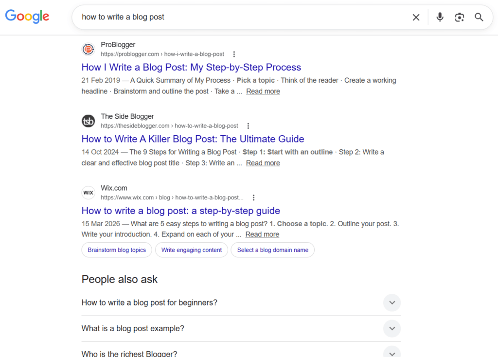Start a voice search with the microphone icon
The width and height of the screenshot is (498, 357).
pos(440,17)
